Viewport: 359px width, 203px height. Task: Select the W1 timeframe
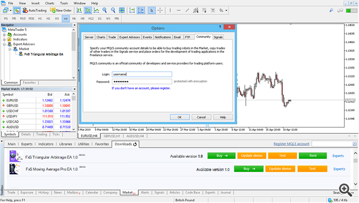pos(108,19)
